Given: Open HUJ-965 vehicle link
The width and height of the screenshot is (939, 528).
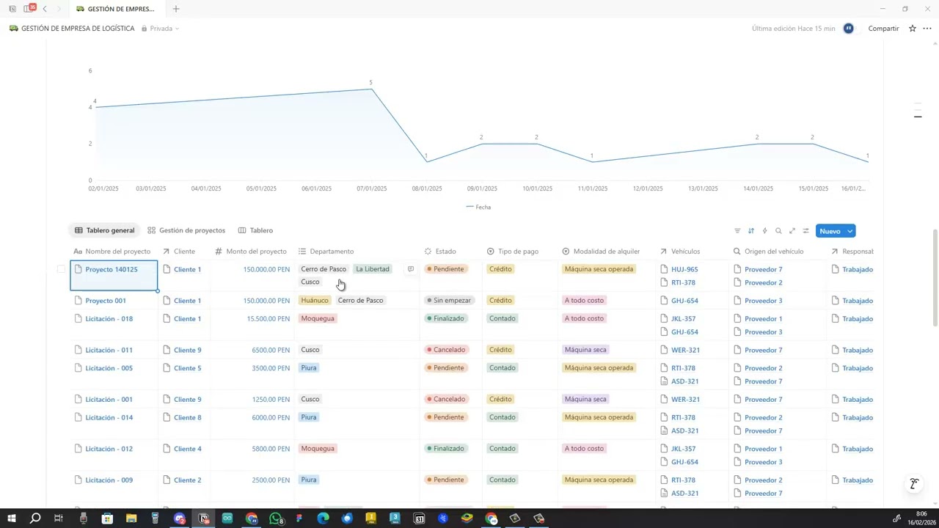Looking at the screenshot, I should (x=684, y=269).
